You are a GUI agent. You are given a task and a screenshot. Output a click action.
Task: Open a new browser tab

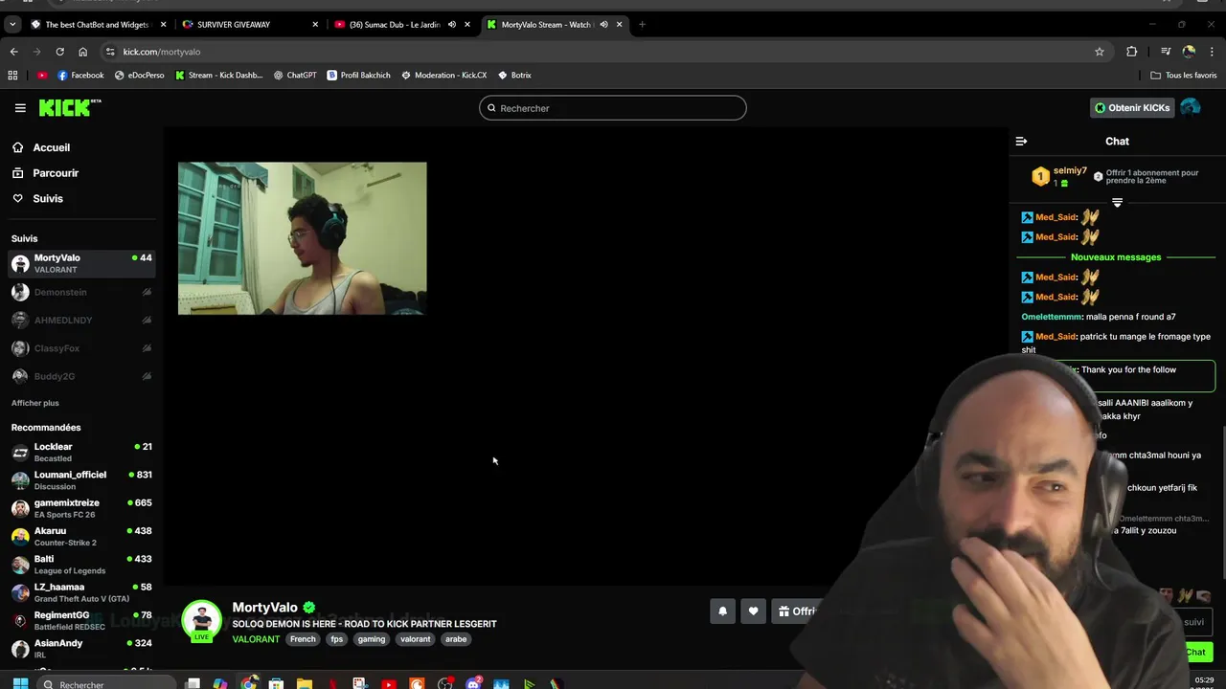(x=642, y=24)
